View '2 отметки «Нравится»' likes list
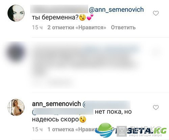The image size is (169, 140). click(77, 27)
